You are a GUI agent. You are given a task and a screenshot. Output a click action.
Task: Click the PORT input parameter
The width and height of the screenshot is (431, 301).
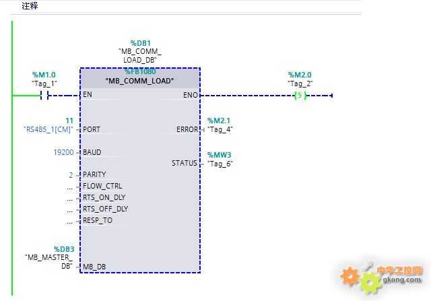pos(92,129)
